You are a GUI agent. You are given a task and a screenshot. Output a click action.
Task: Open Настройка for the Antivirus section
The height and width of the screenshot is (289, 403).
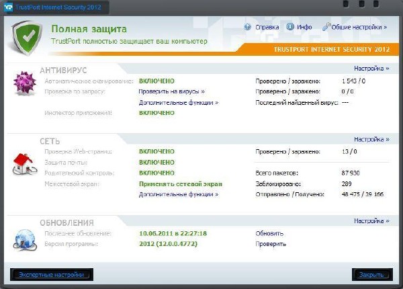[x=371, y=69]
